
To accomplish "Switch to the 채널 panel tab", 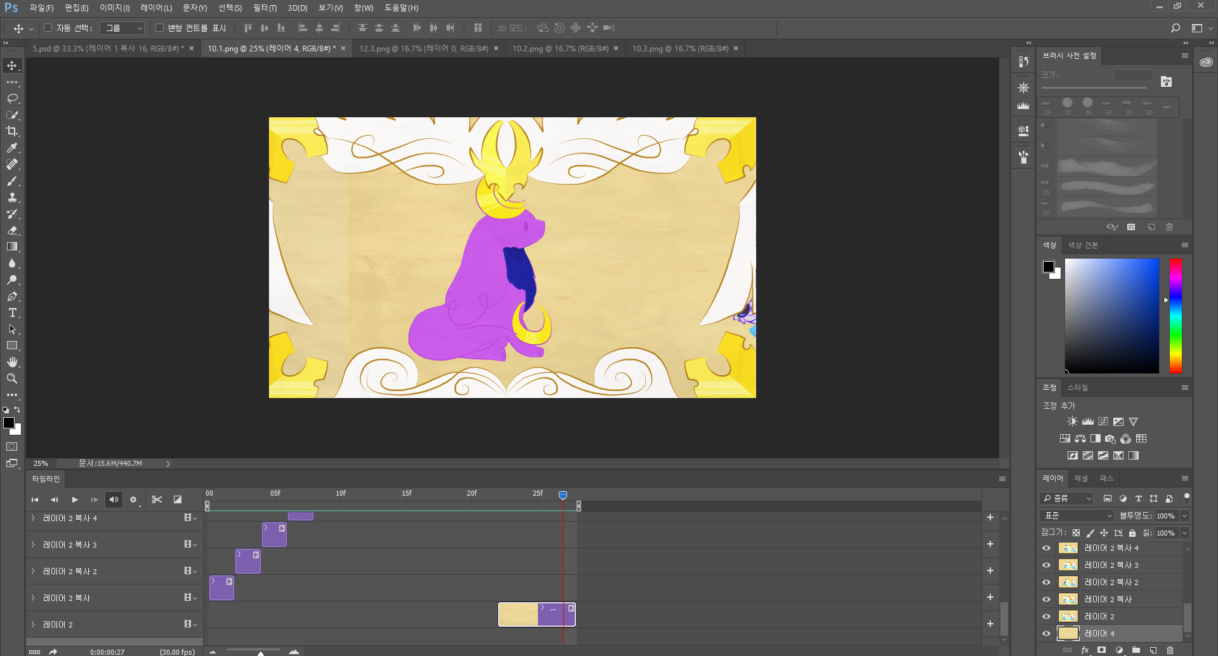I will pos(1081,479).
